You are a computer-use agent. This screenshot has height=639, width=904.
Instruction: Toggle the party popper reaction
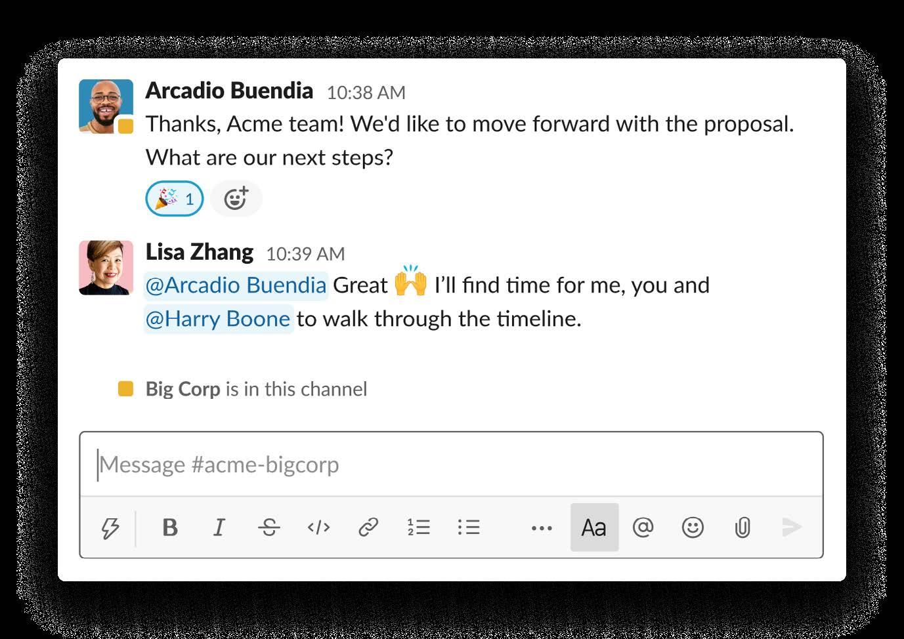pyautogui.click(x=174, y=199)
